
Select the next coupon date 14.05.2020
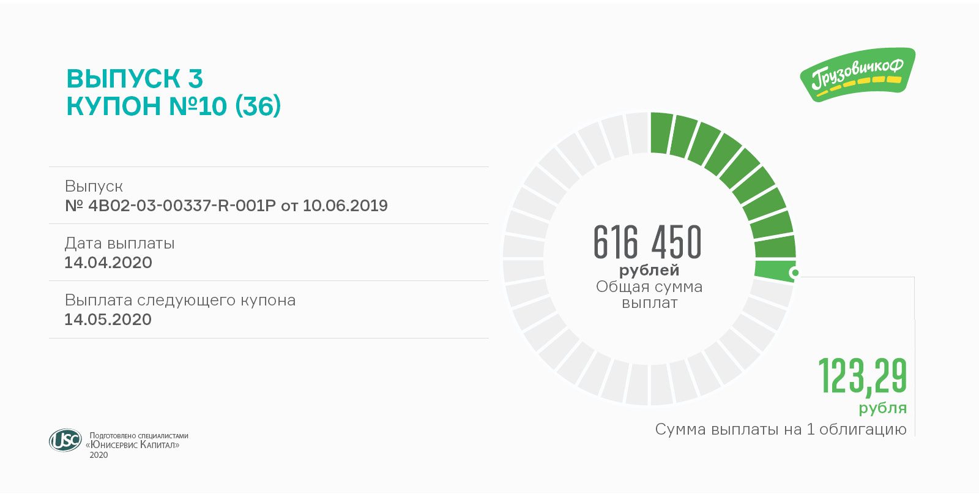pyautogui.click(x=108, y=320)
